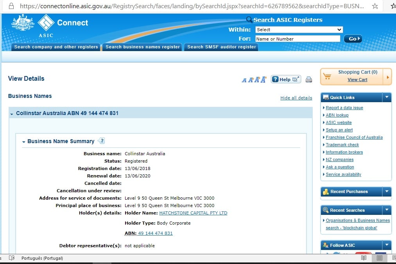The image size is (396, 264).
Task: Click the printer icon to print page
Action: coord(308,80)
